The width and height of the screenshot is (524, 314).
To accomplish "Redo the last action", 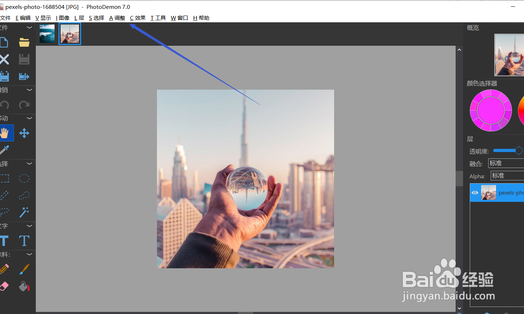I will [x=24, y=105].
